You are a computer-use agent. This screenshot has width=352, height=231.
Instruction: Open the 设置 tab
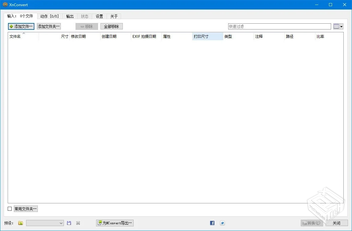(99, 16)
